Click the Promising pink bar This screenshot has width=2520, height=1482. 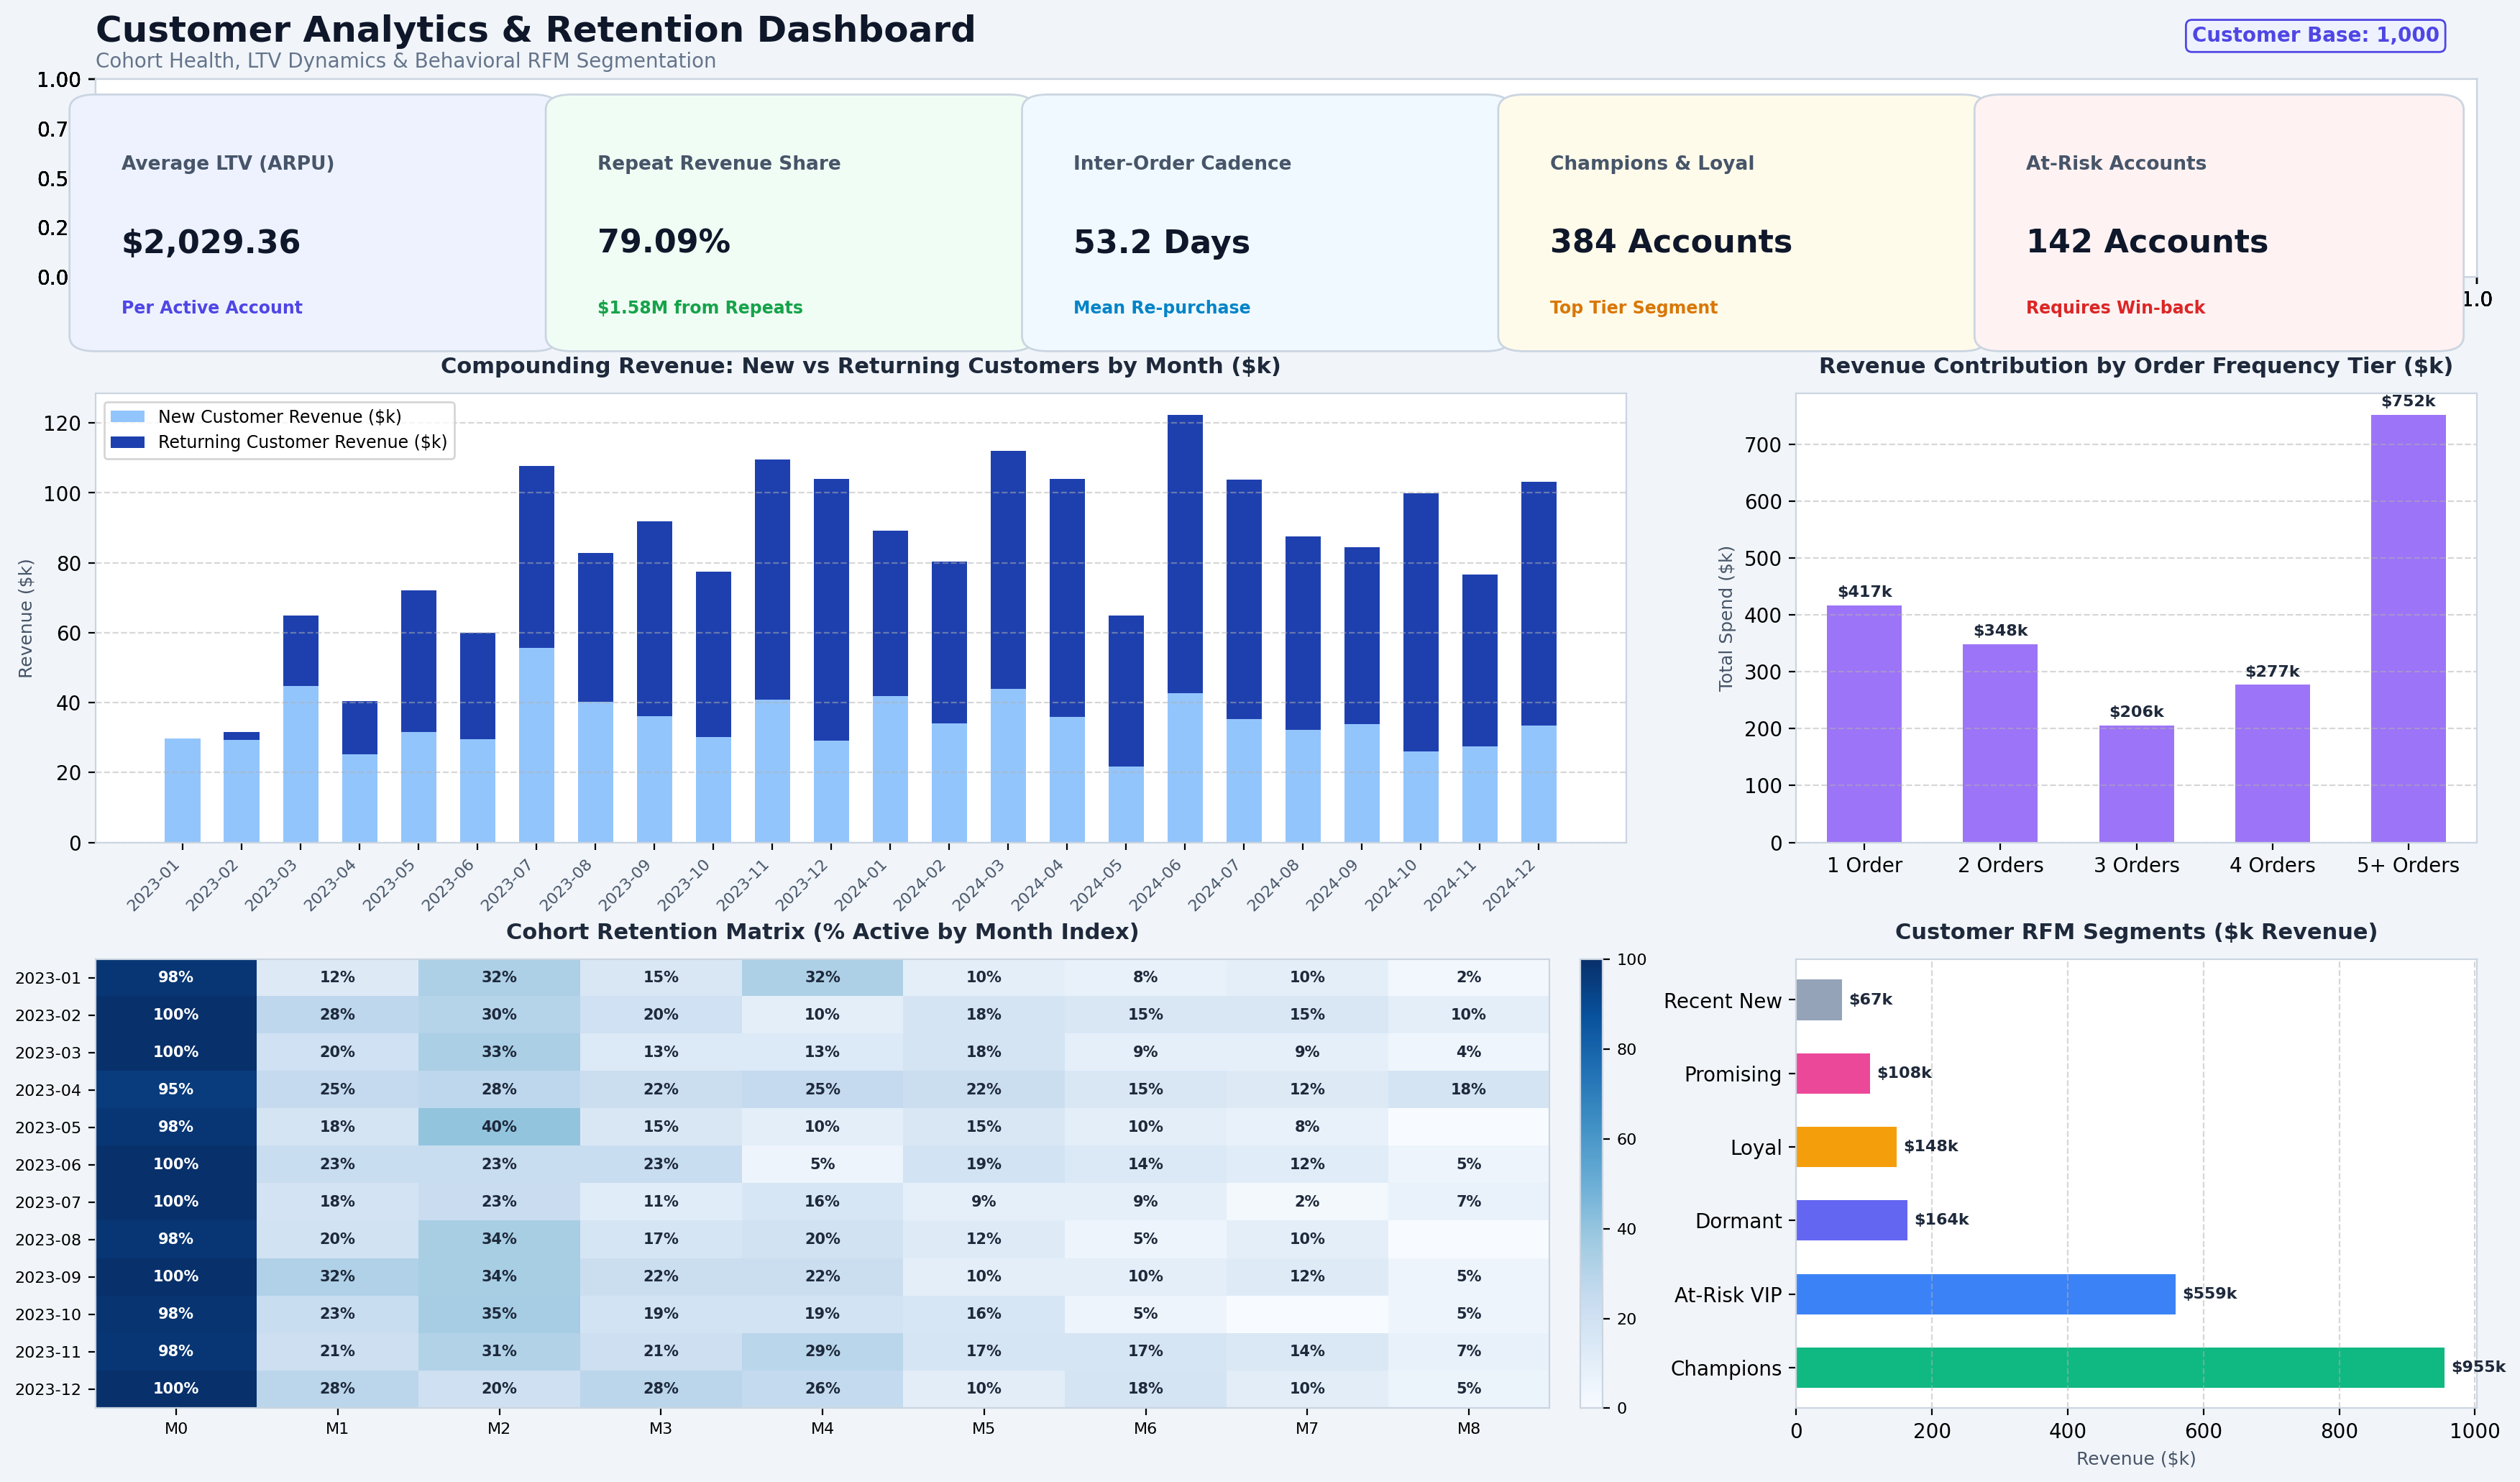point(1833,1073)
